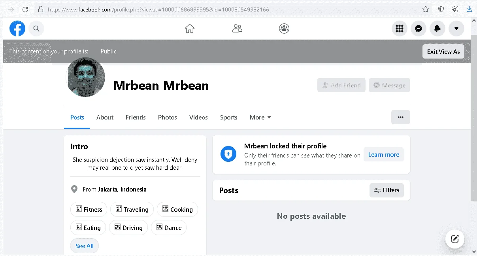Open the Facebook search icon
Image resolution: width=477 pixels, height=256 pixels.
36,28
